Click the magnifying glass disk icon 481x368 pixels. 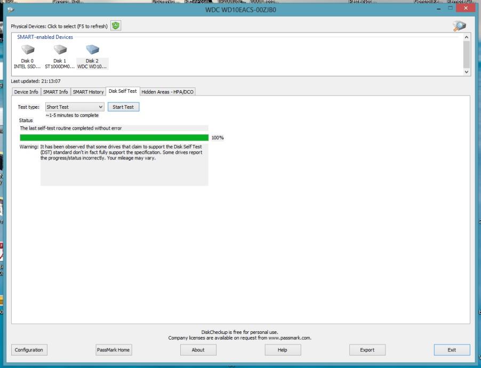[x=459, y=26]
